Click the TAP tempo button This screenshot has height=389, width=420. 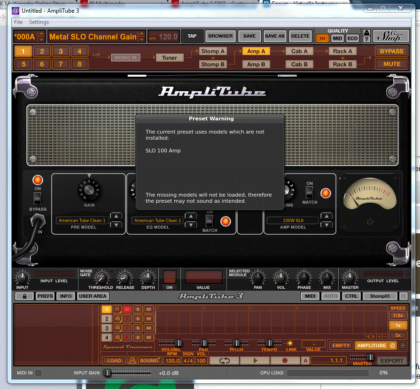(x=192, y=36)
